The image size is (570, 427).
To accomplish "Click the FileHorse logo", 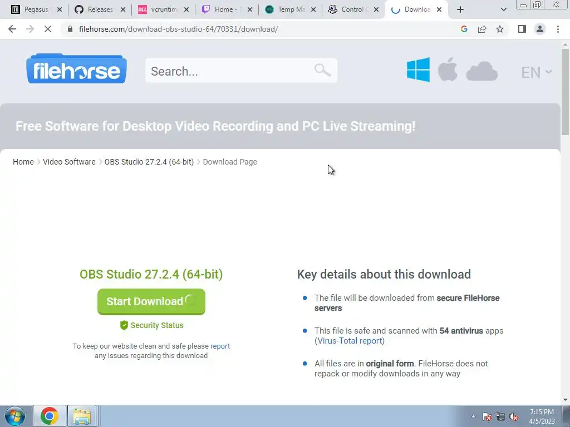I will point(76,68).
